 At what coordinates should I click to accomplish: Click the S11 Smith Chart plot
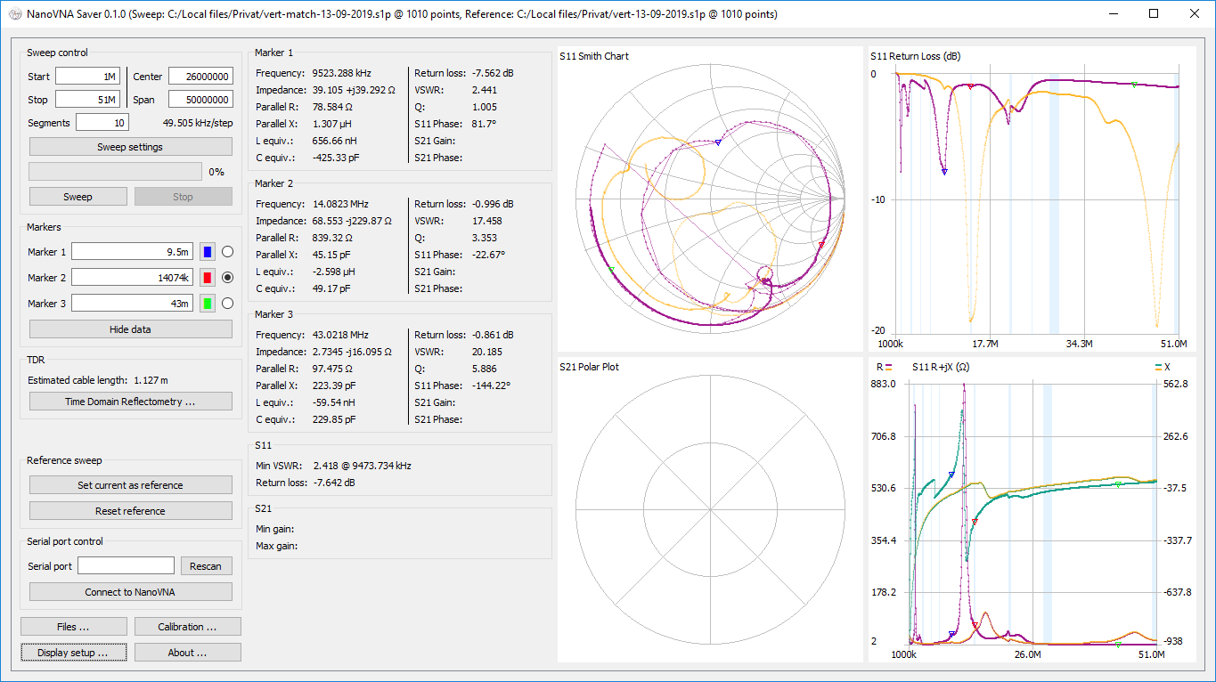[x=710, y=199]
